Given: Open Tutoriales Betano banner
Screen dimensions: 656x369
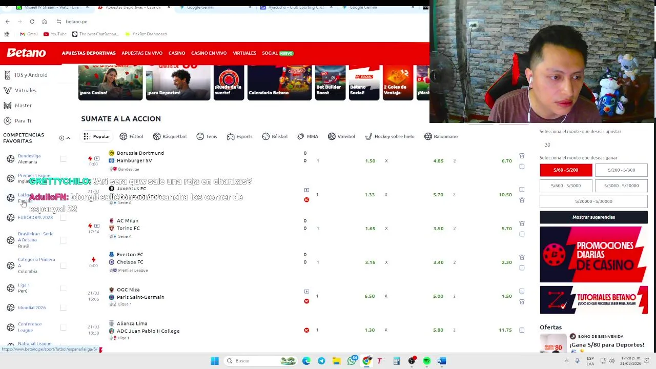Looking at the screenshot, I should (x=593, y=300).
